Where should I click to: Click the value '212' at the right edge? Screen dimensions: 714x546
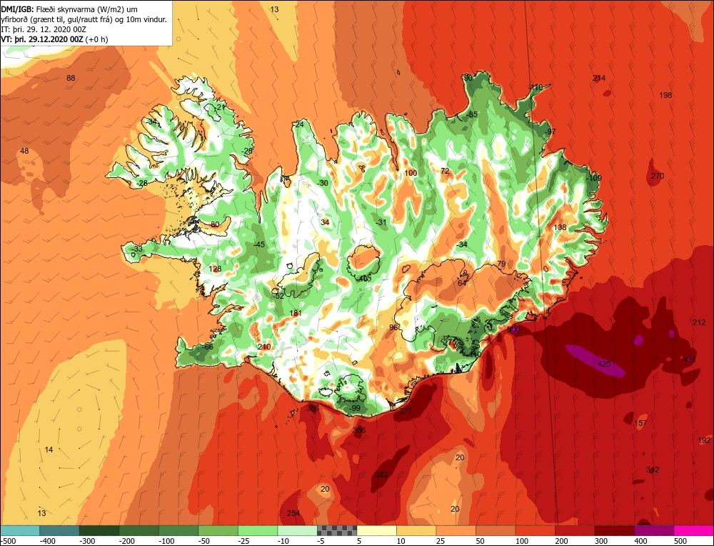point(699,323)
